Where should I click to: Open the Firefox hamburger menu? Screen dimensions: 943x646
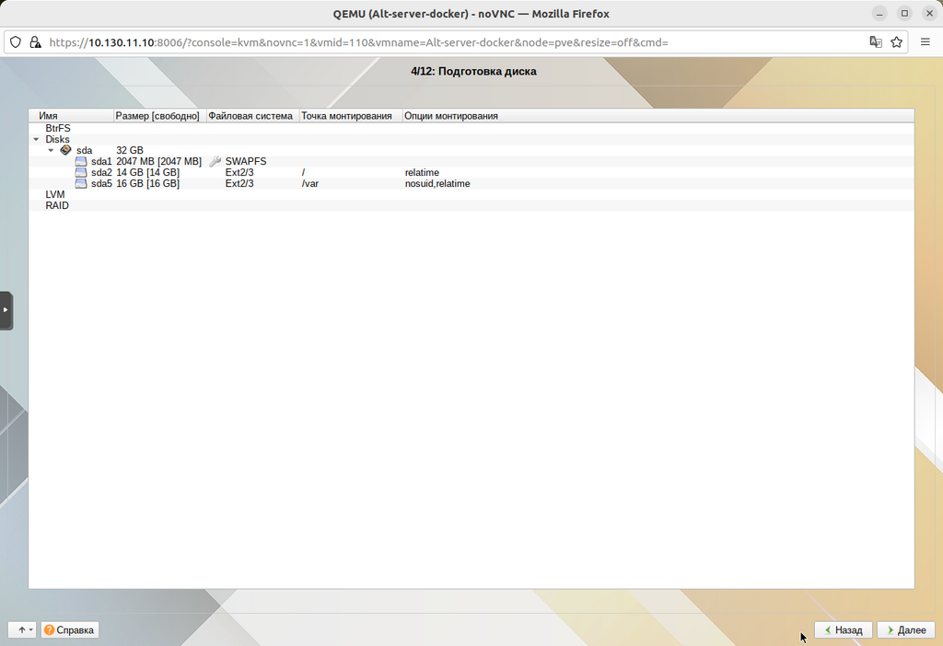pyautogui.click(x=926, y=42)
